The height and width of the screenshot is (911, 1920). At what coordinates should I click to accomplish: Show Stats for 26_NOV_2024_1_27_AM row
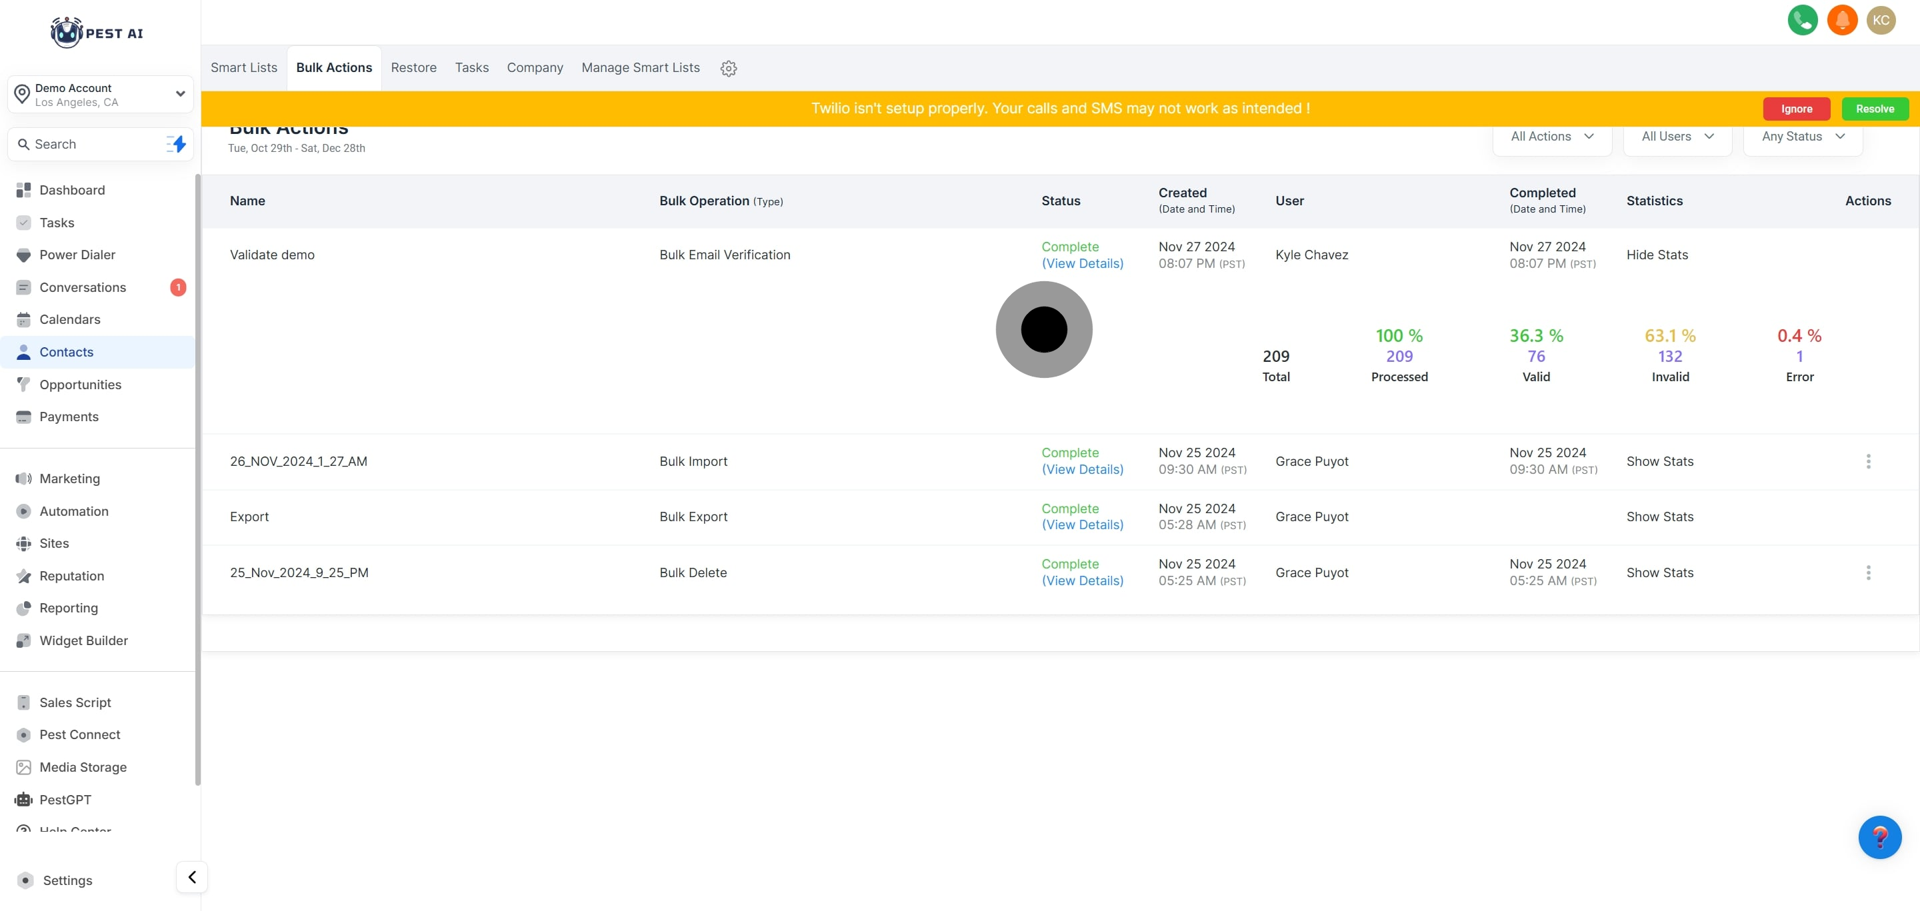(1659, 461)
